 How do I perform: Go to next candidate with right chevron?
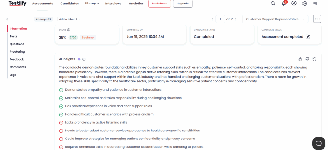tap(236, 19)
